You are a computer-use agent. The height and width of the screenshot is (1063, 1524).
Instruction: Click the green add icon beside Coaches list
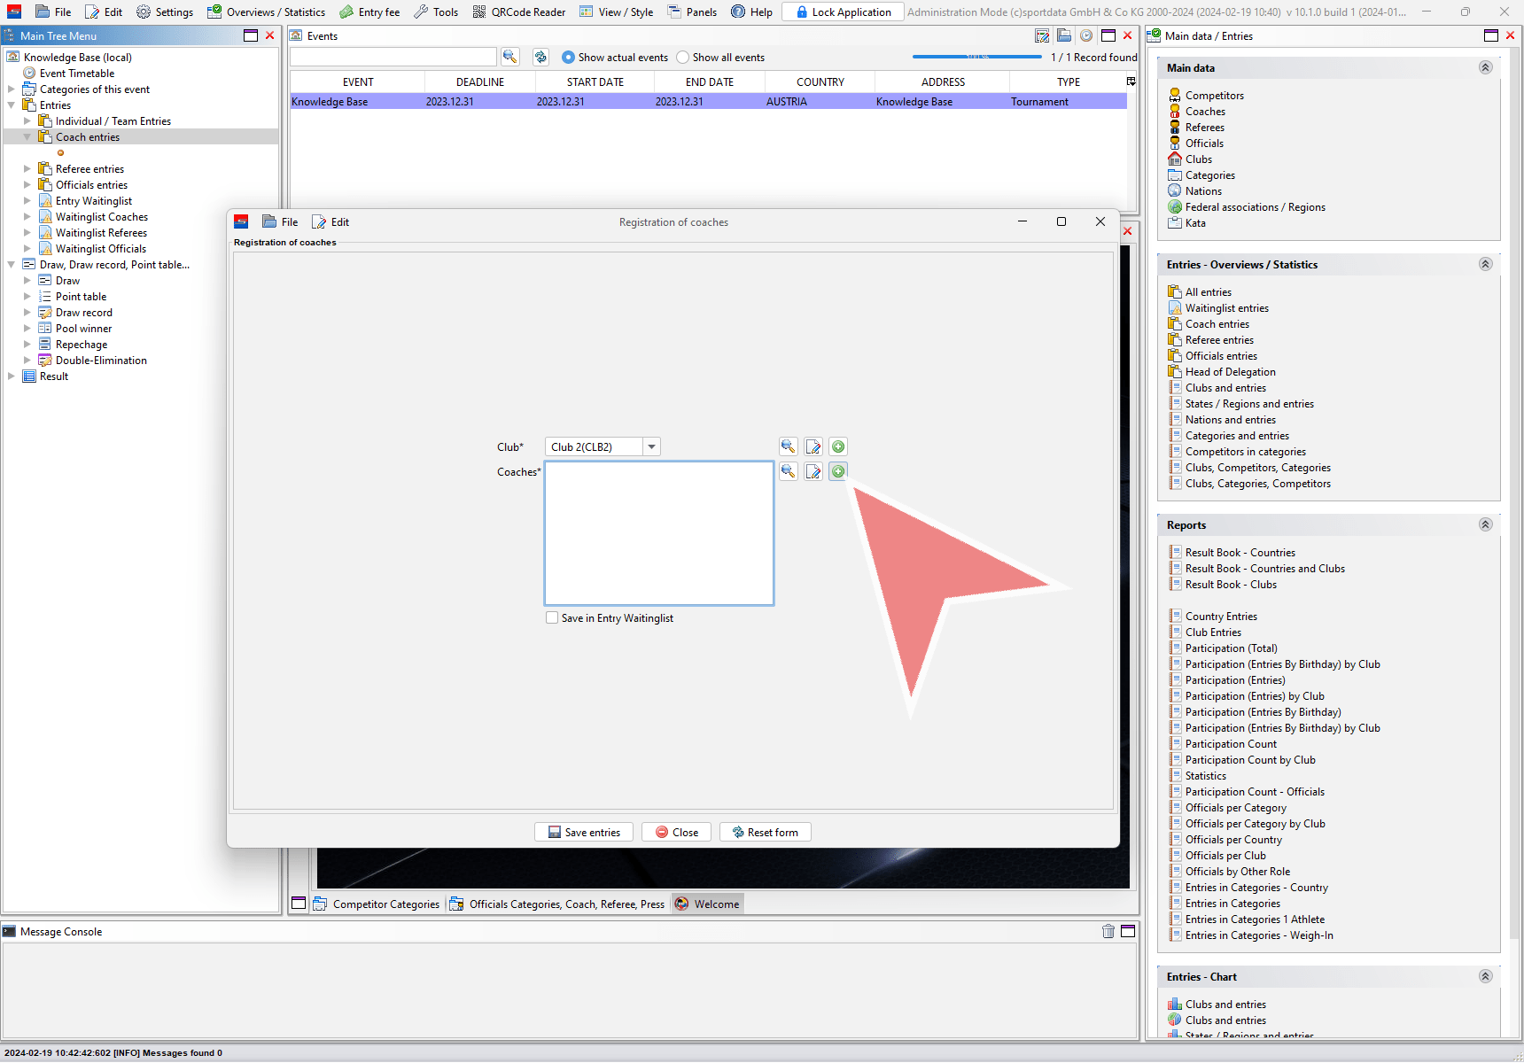click(x=837, y=471)
